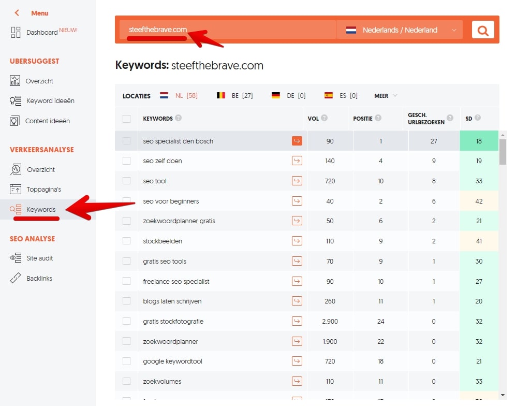Open arrow icon for freelance seo specialist
The image size is (516, 406).
point(297,281)
